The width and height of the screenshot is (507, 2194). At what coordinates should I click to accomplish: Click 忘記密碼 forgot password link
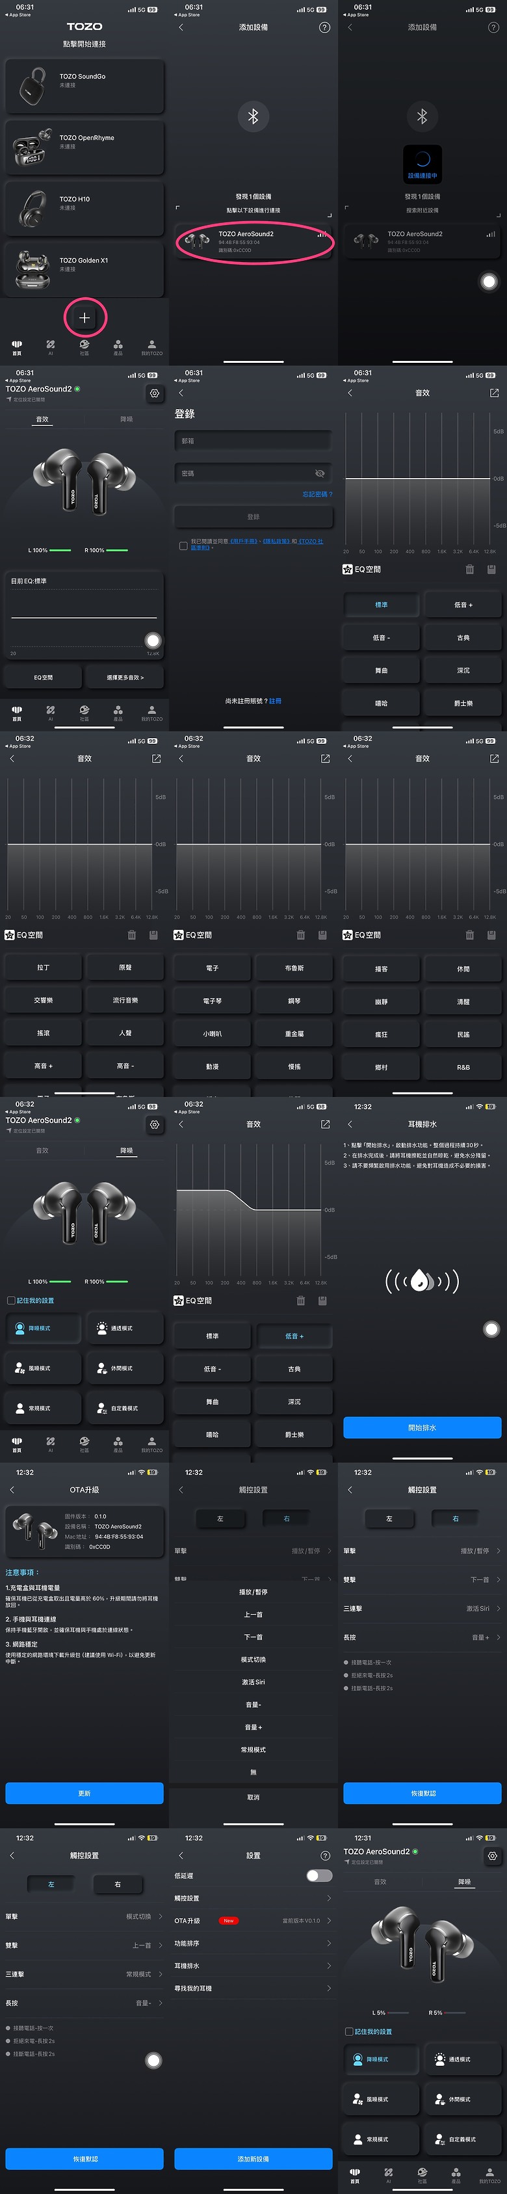(x=317, y=494)
